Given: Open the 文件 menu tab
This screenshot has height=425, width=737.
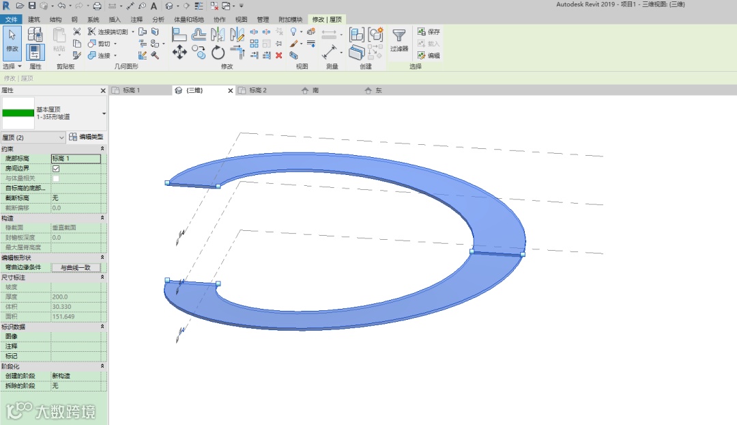Looking at the screenshot, I should coord(12,19).
